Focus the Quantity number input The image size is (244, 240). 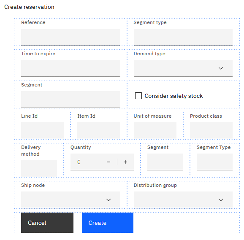(87, 162)
